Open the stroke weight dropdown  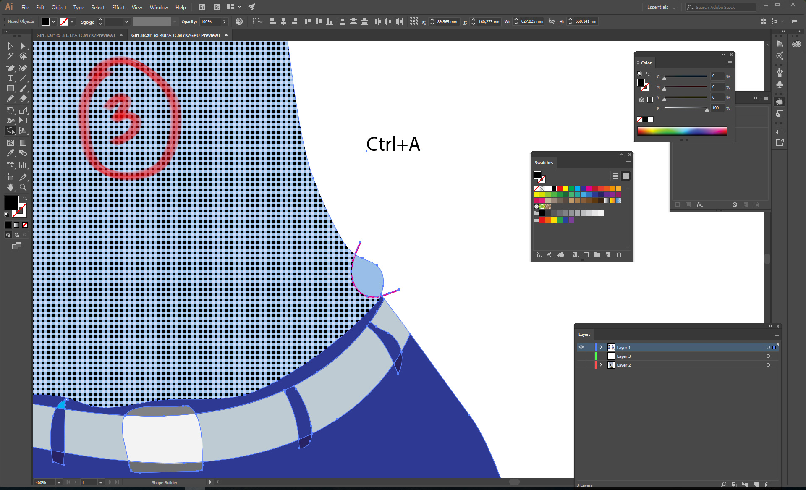(126, 21)
